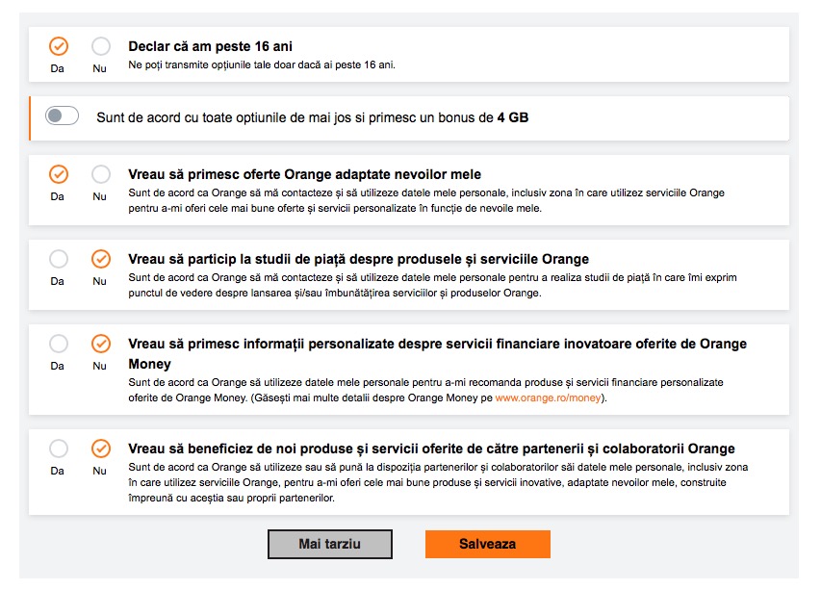The height and width of the screenshot is (590, 821).
Task: Click the Orange Money information heading
Action: pos(437,354)
